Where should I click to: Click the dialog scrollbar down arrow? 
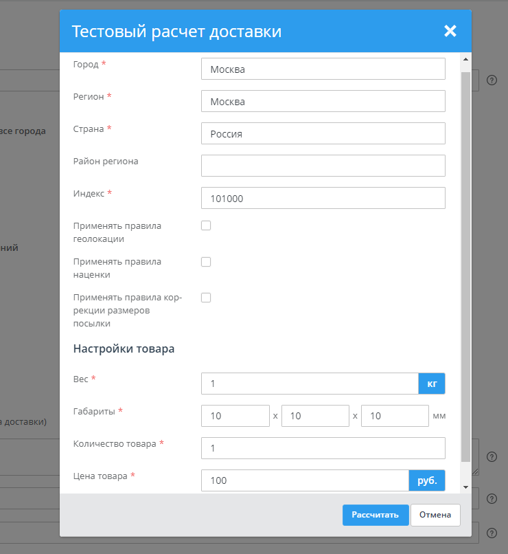pos(466,487)
